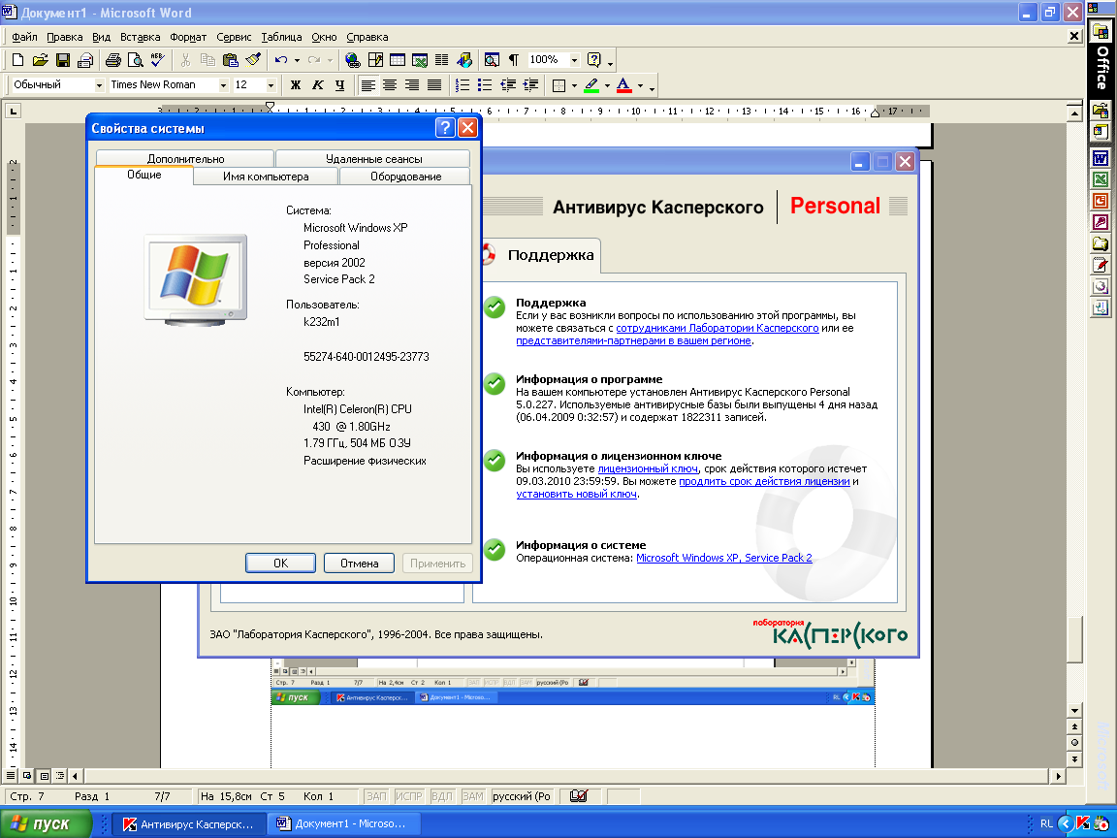Align text to the left

(x=367, y=85)
